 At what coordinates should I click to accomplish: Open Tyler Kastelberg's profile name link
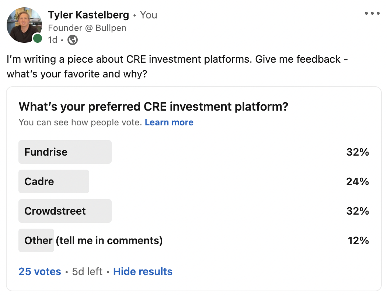(88, 15)
